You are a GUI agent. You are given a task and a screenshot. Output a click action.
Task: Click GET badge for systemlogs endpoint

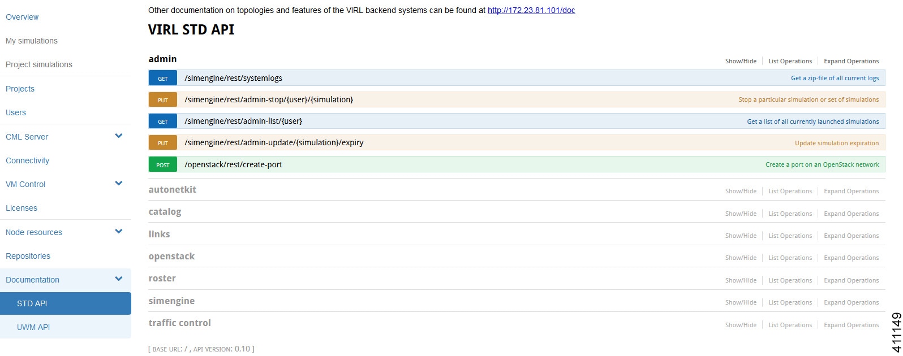tap(163, 79)
